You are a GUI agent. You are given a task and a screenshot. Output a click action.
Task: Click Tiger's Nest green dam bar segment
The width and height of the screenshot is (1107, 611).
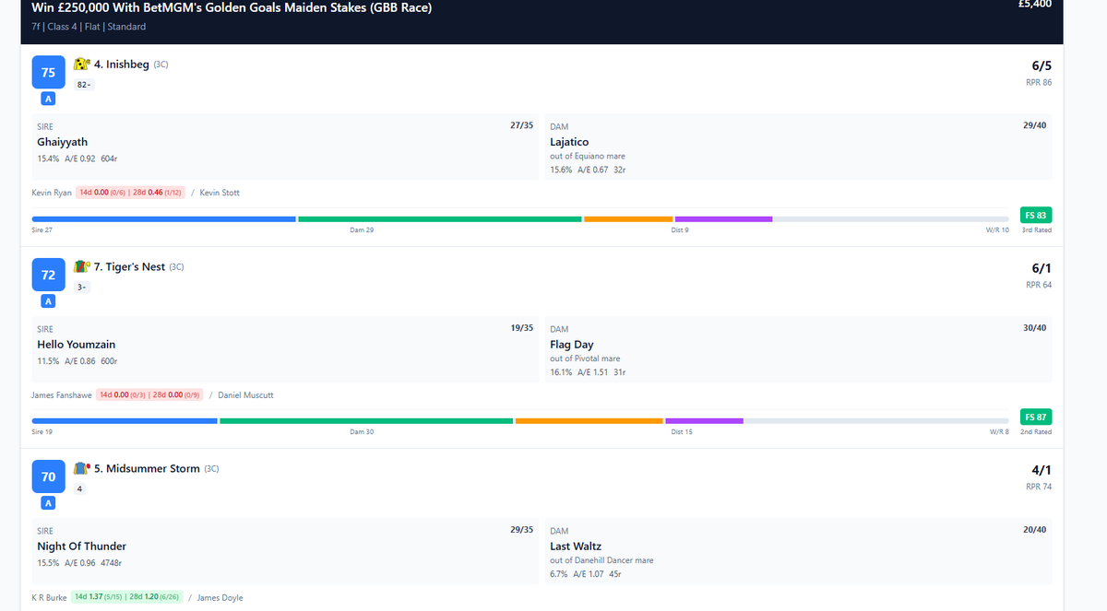(x=366, y=421)
